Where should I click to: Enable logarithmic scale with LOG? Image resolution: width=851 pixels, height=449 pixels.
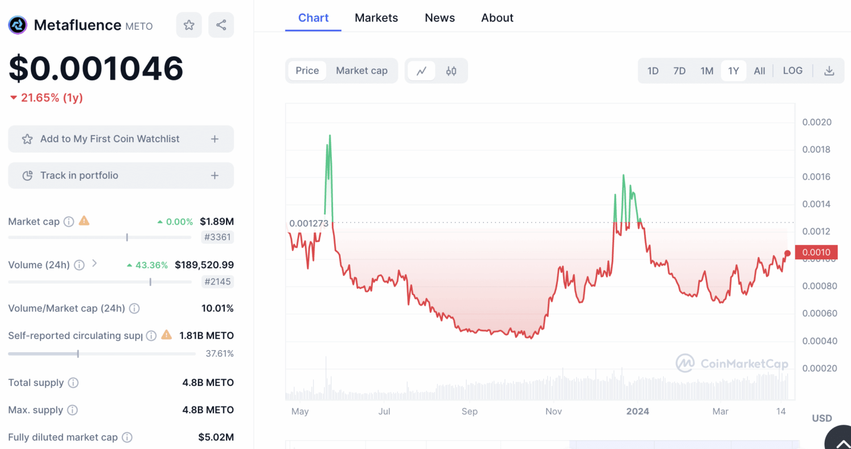(x=792, y=71)
